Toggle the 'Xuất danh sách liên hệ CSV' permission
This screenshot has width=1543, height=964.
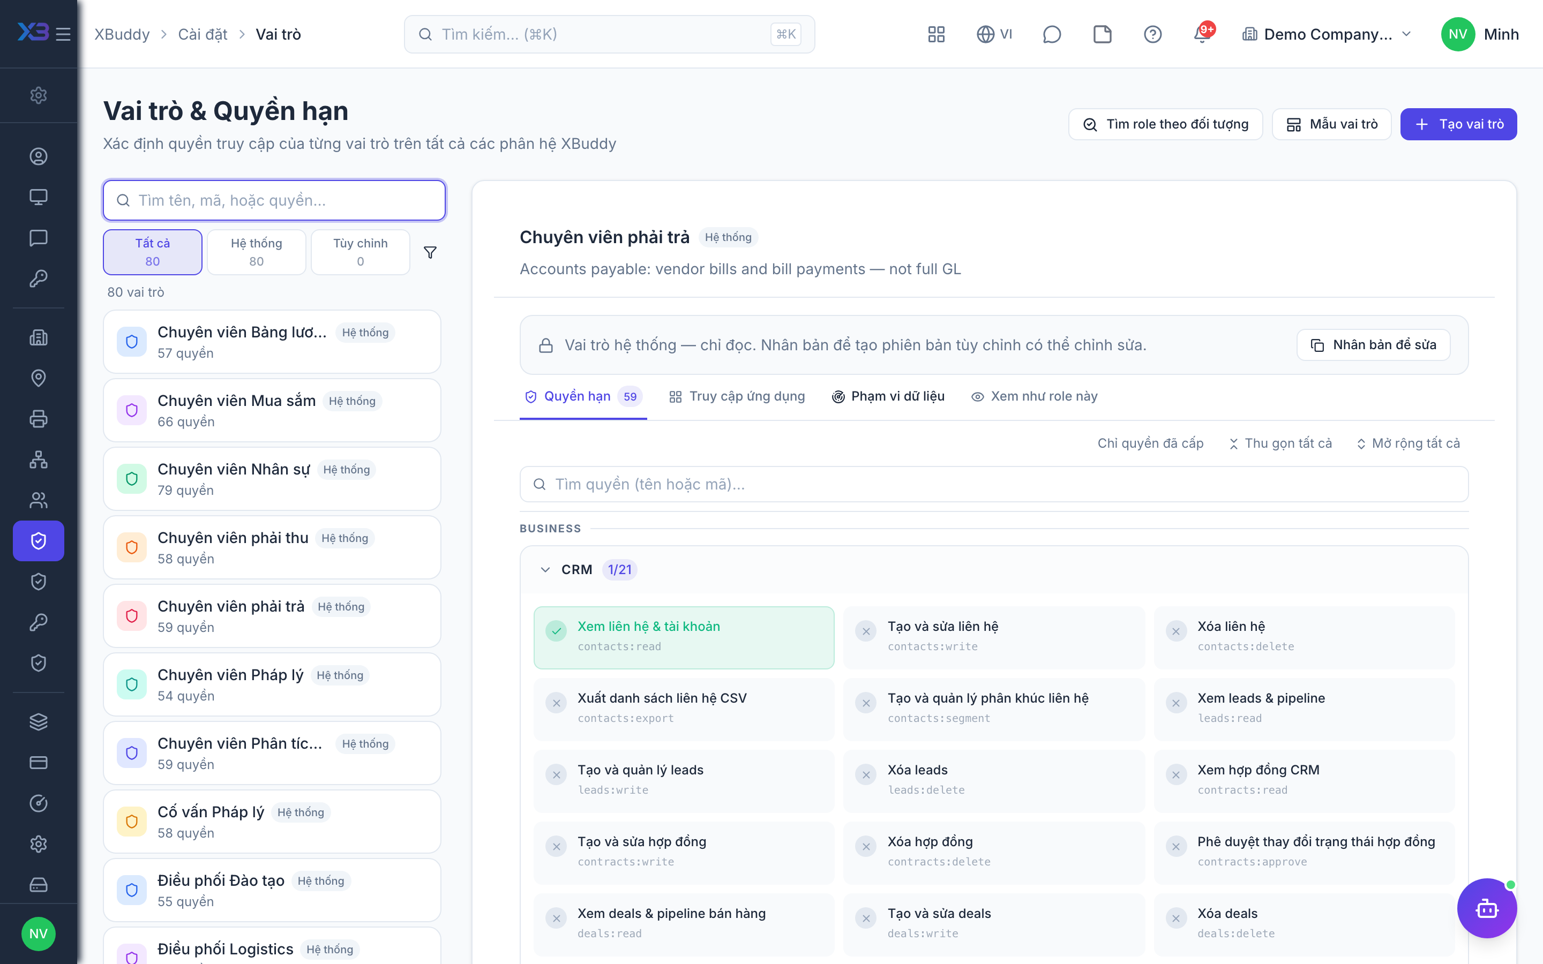pyautogui.click(x=684, y=709)
